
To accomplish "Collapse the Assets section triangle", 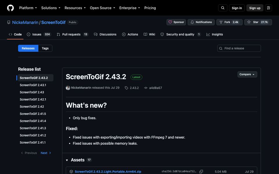I will tap(67, 160).
